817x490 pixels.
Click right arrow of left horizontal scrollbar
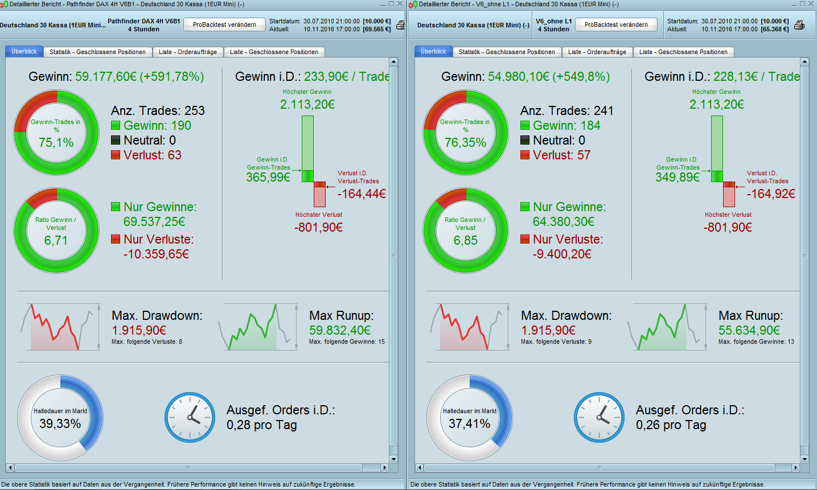384,468
